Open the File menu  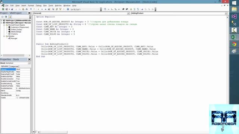coord(7,6)
